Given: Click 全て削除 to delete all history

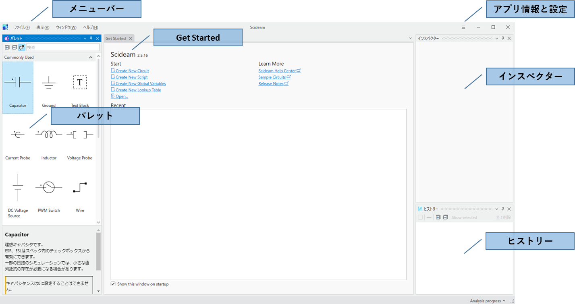Looking at the screenshot, I should coord(503,217).
